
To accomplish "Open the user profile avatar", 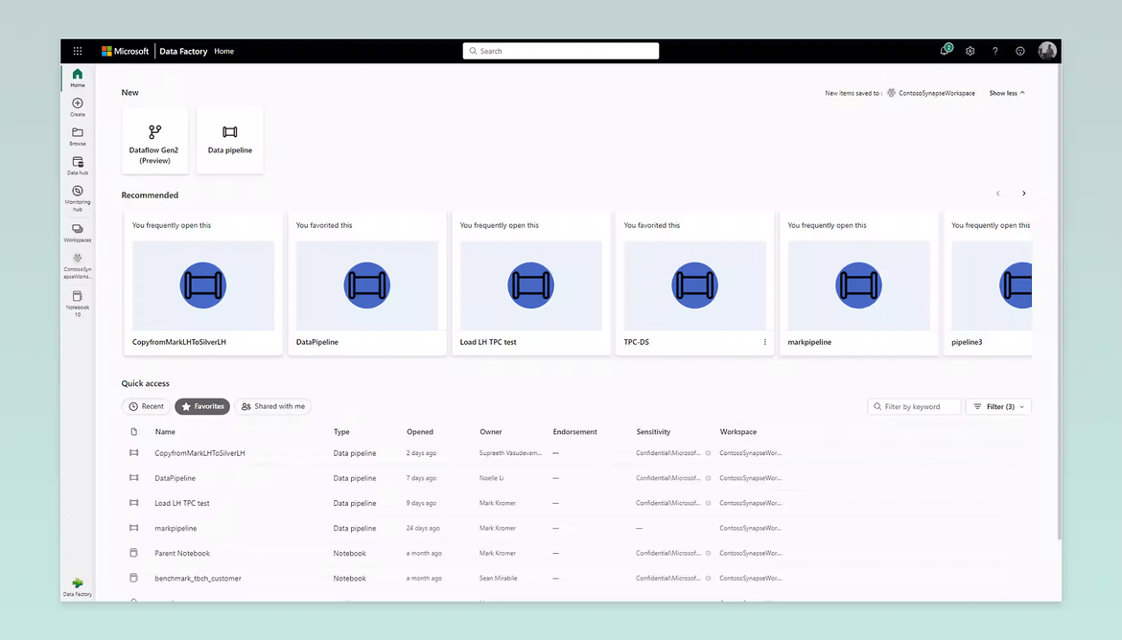I will [x=1047, y=51].
